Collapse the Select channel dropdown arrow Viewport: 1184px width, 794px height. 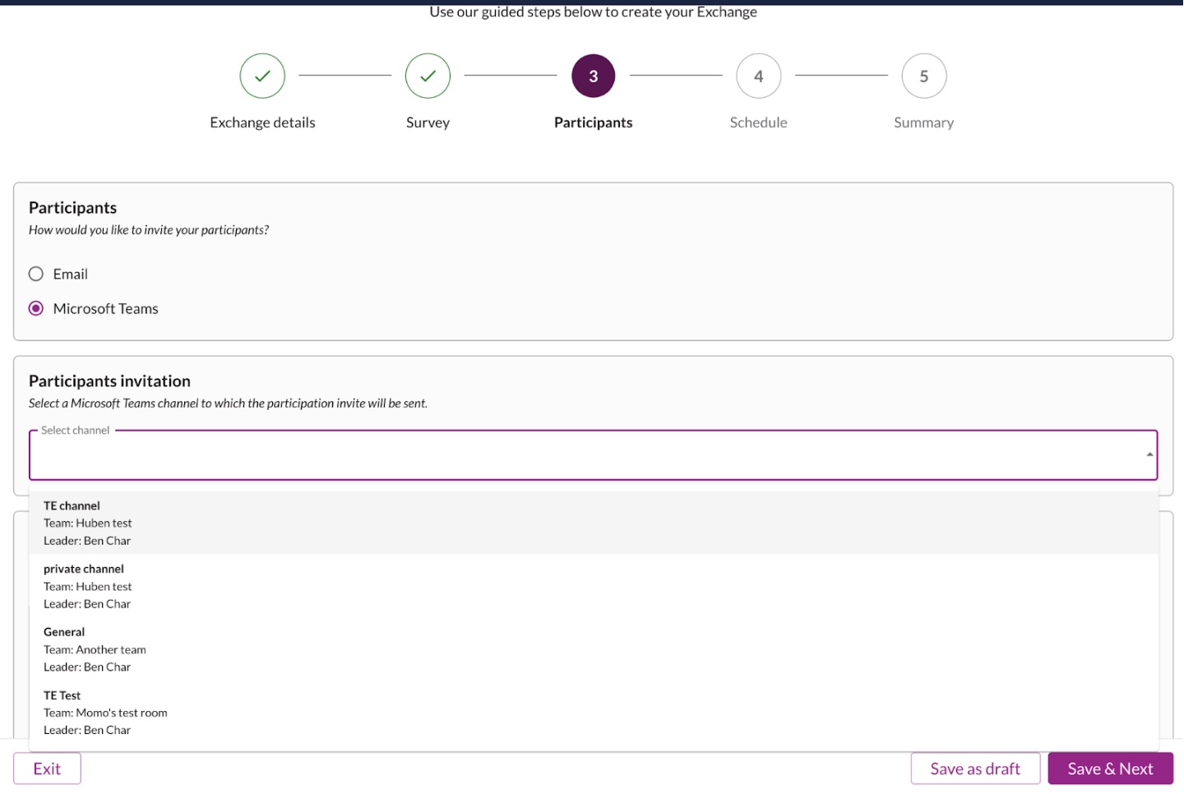coord(1149,455)
